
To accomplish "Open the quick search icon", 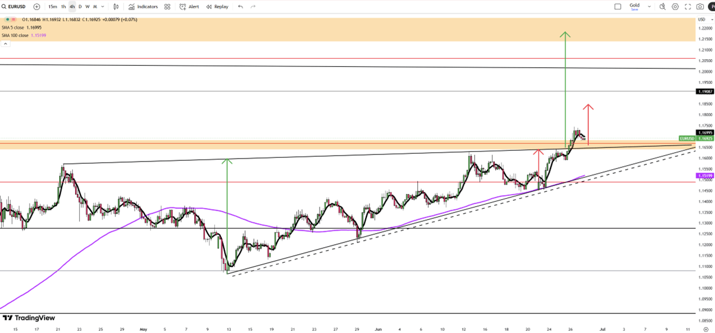I will pos(662,7).
